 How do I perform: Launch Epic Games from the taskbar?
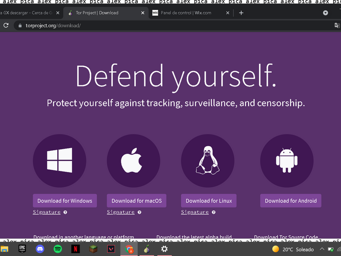click(x=22, y=249)
